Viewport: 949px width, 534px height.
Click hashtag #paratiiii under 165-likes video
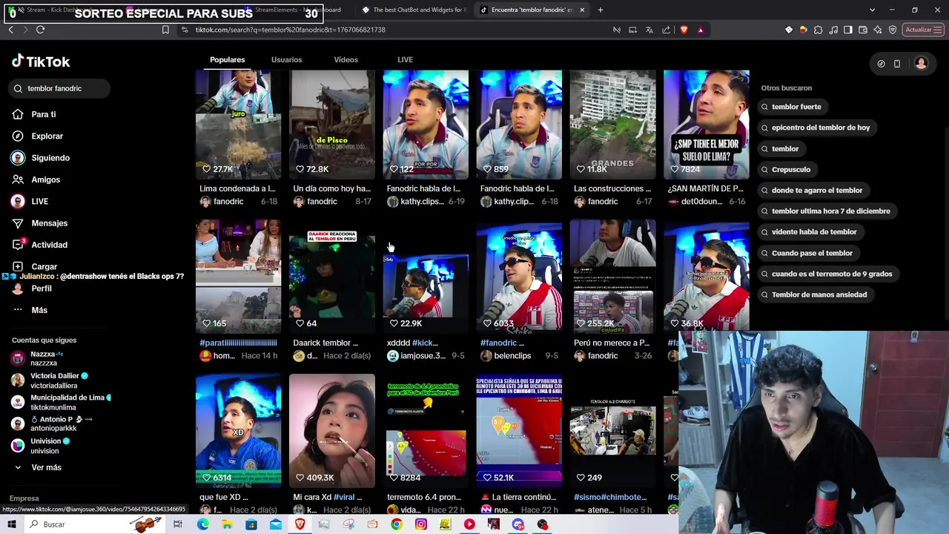pyautogui.click(x=238, y=343)
